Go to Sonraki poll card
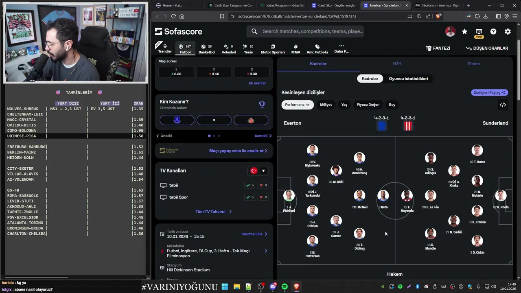 click(263, 136)
